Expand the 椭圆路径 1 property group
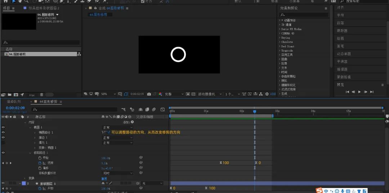Image resolution: width=389 pixels, height=193 pixels. (35, 133)
